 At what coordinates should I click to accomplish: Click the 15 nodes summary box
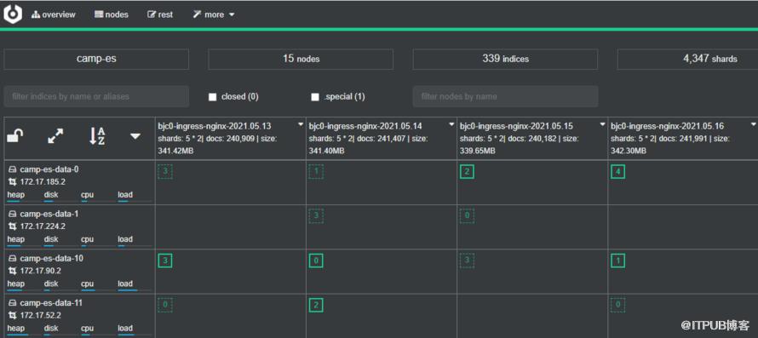(301, 59)
